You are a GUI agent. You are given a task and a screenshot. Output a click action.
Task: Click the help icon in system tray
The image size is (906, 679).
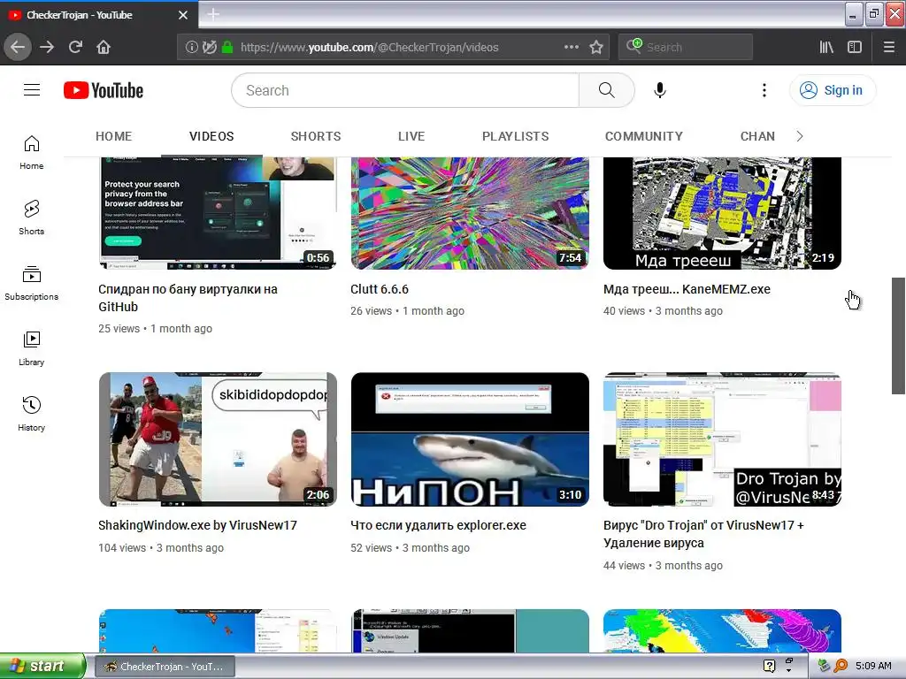point(769,666)
